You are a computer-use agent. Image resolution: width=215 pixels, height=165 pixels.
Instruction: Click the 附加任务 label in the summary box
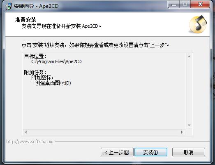(35, 72)
